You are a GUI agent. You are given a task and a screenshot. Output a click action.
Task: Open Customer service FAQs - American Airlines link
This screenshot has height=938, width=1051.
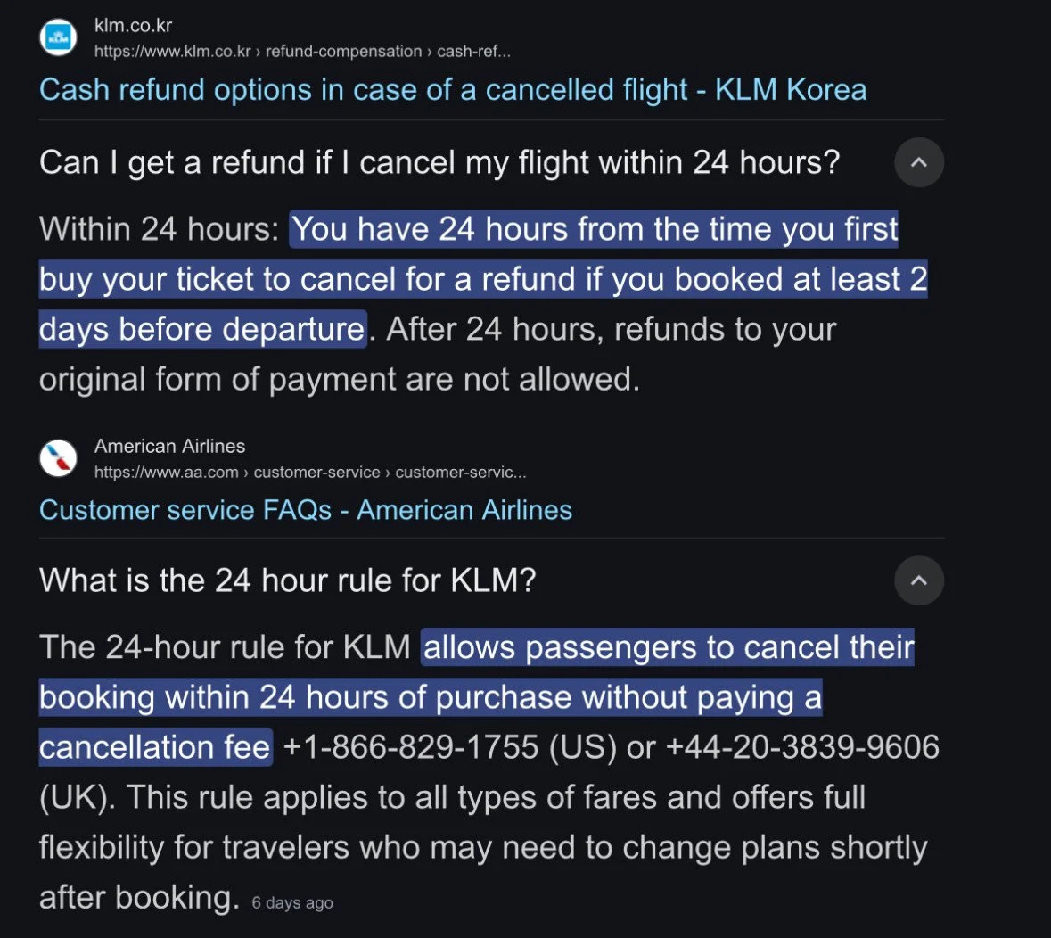(305, 510)
